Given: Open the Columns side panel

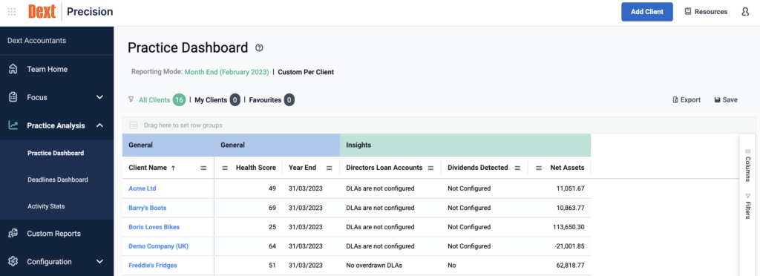Looking at the screenshot, I should coord(747,165).
